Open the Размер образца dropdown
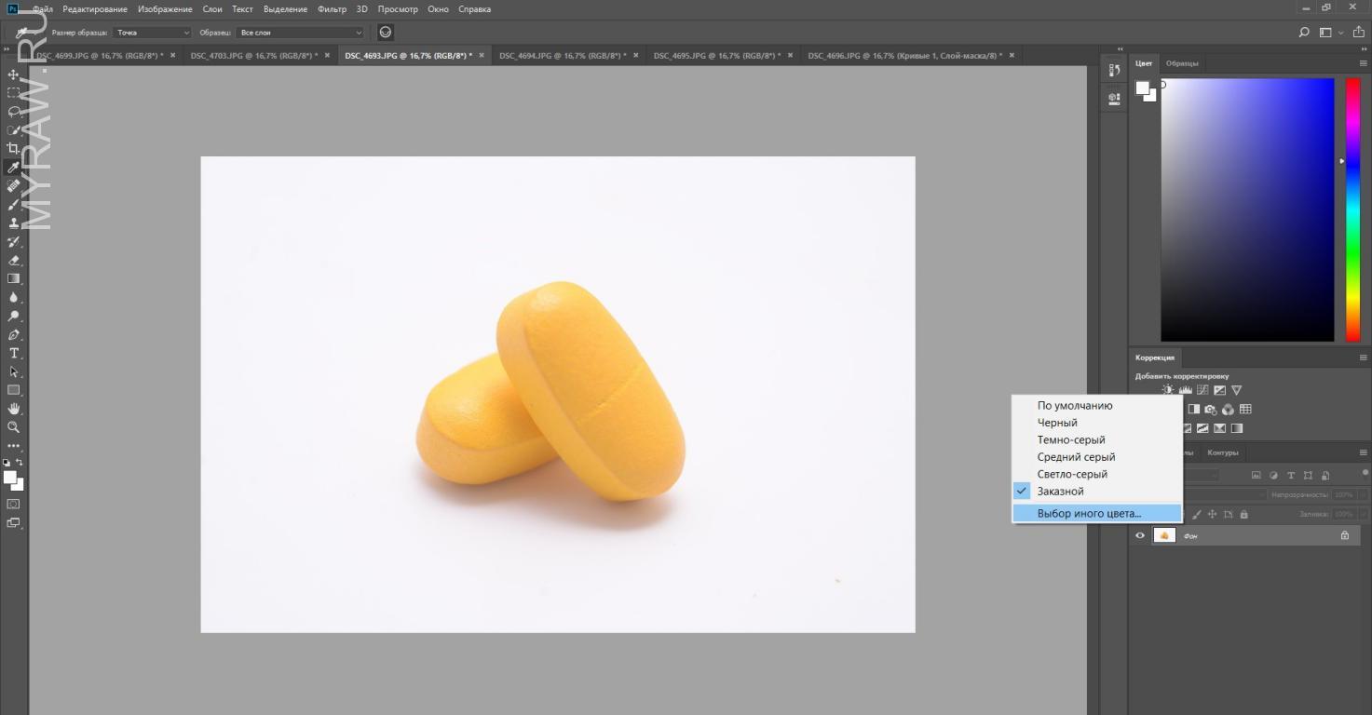The image size is (1372, 715). (x=152, y=33)
